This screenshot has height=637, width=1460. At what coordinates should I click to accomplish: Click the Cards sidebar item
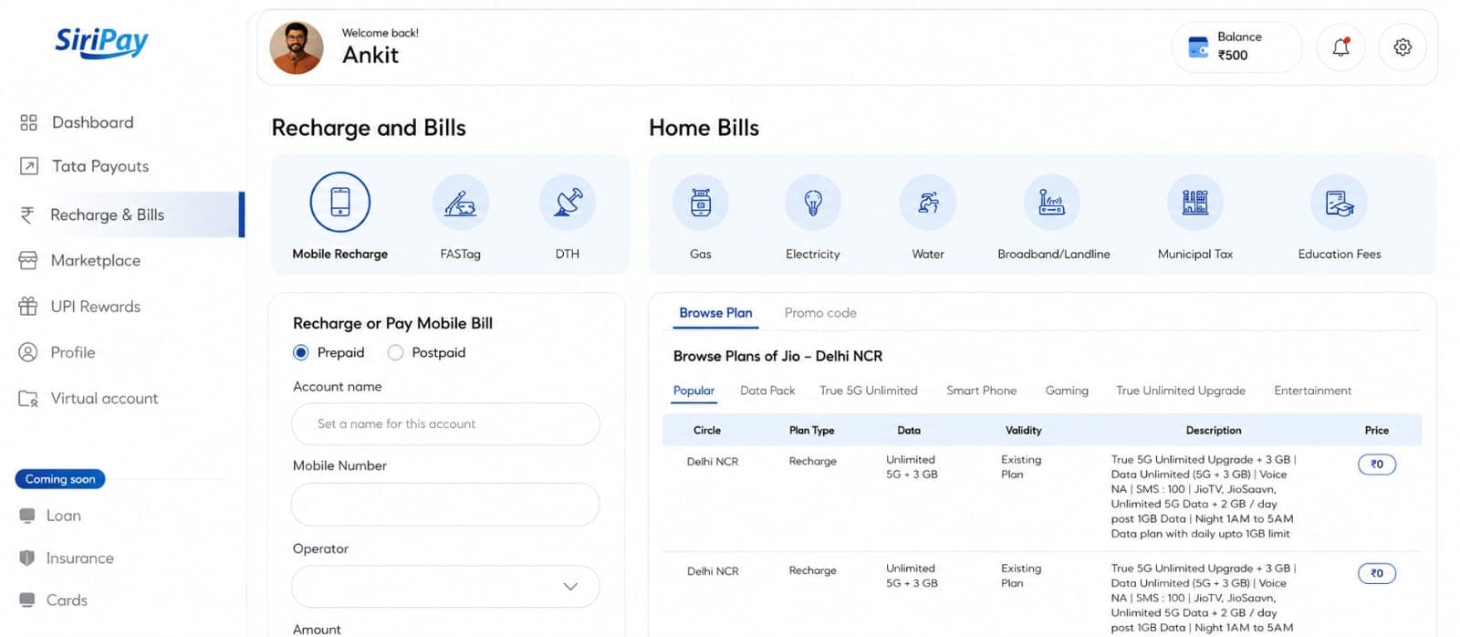point(54,600)
